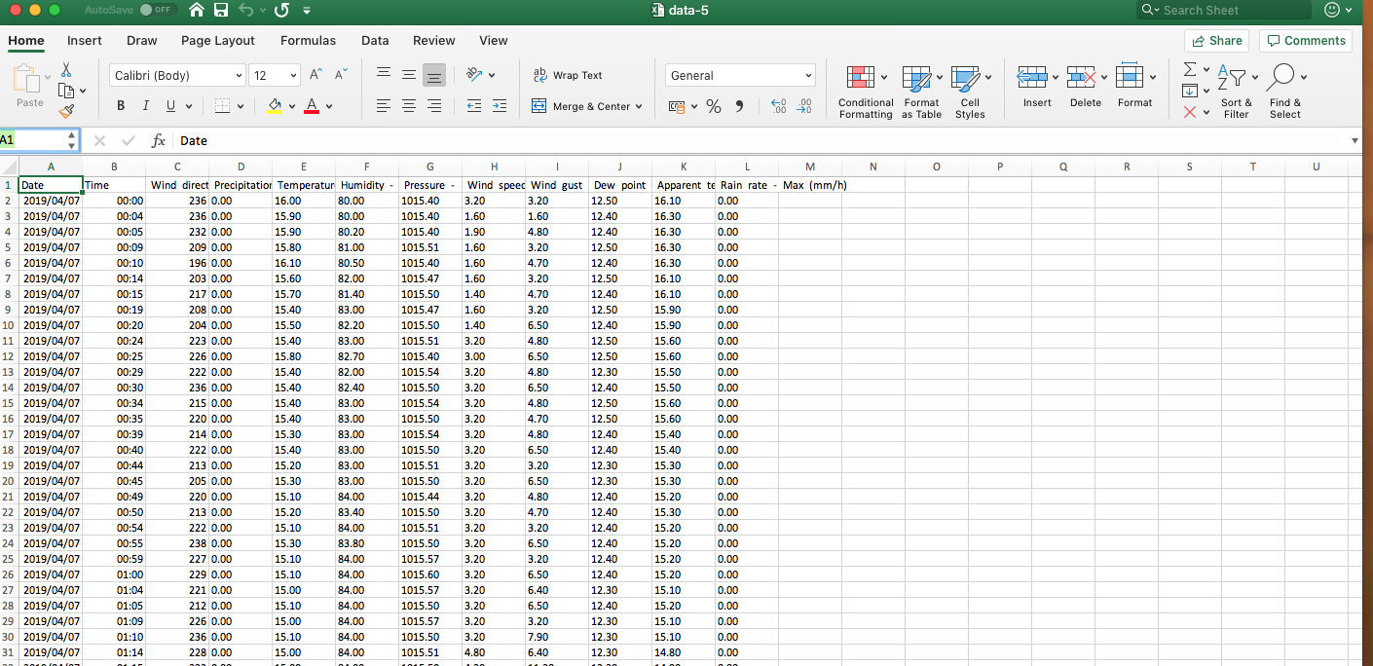Switch to the Formulas tab
The height and width of the screenshot is (666, 1373).
(308, 40)
